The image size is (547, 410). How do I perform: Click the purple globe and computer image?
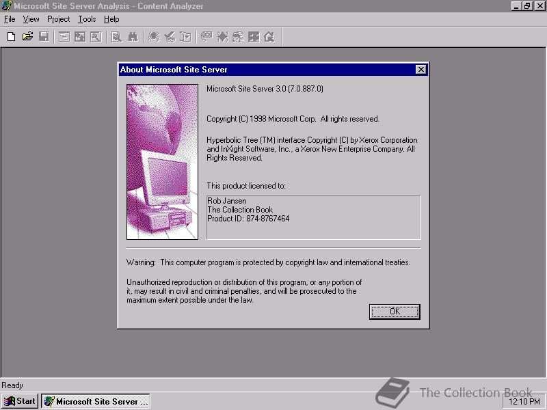click(162, 162)
